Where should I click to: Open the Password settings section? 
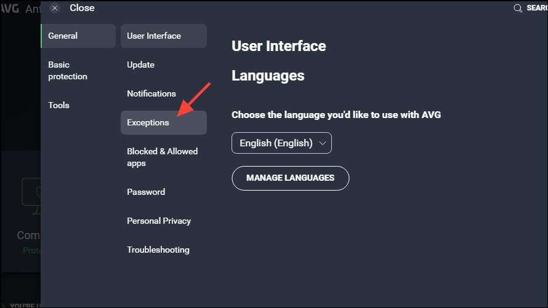click(146, 192)
